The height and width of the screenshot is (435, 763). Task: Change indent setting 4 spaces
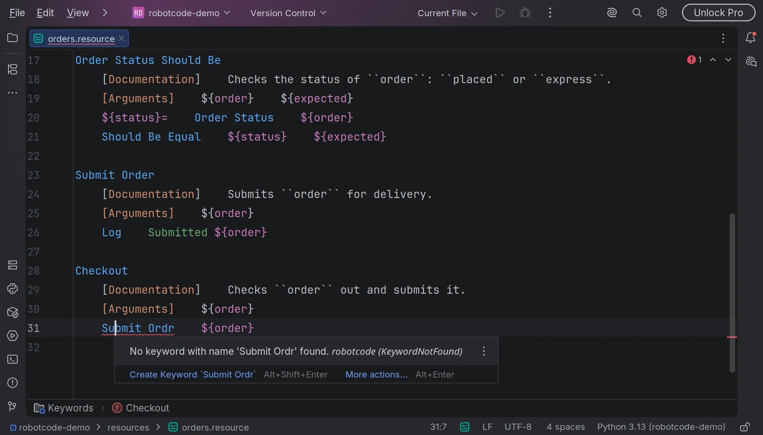566,427
